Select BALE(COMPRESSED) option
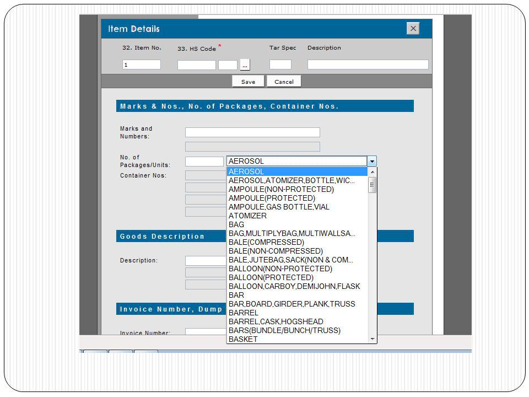This screenshot has height=397, width=529. pyautogui.click(x=297, y=243)
